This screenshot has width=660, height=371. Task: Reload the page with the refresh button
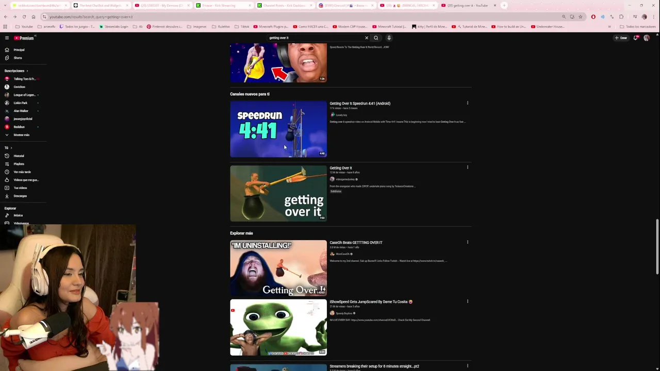(x=24, y=17)
